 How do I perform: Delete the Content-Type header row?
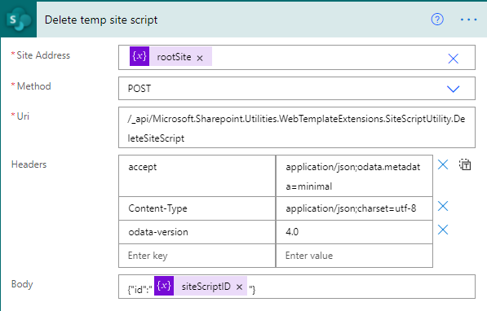tap(443, 206)
